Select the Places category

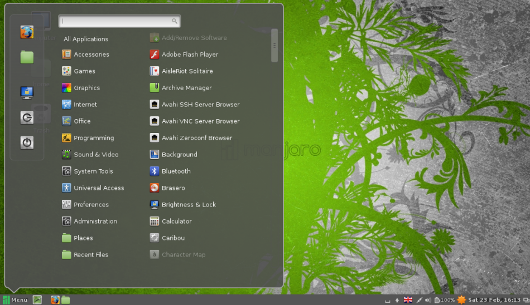(78, 238)
